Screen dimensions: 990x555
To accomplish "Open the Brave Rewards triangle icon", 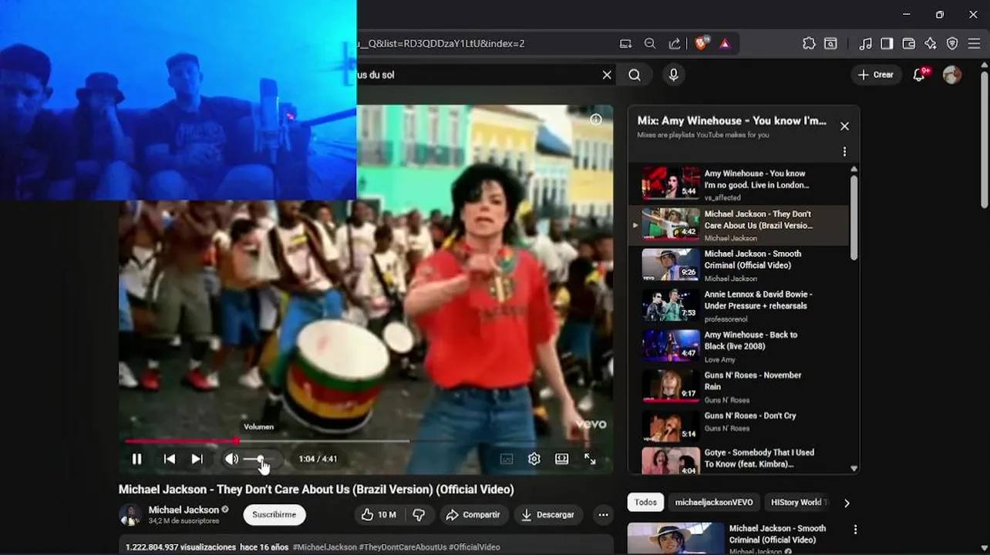I will 725,44.
